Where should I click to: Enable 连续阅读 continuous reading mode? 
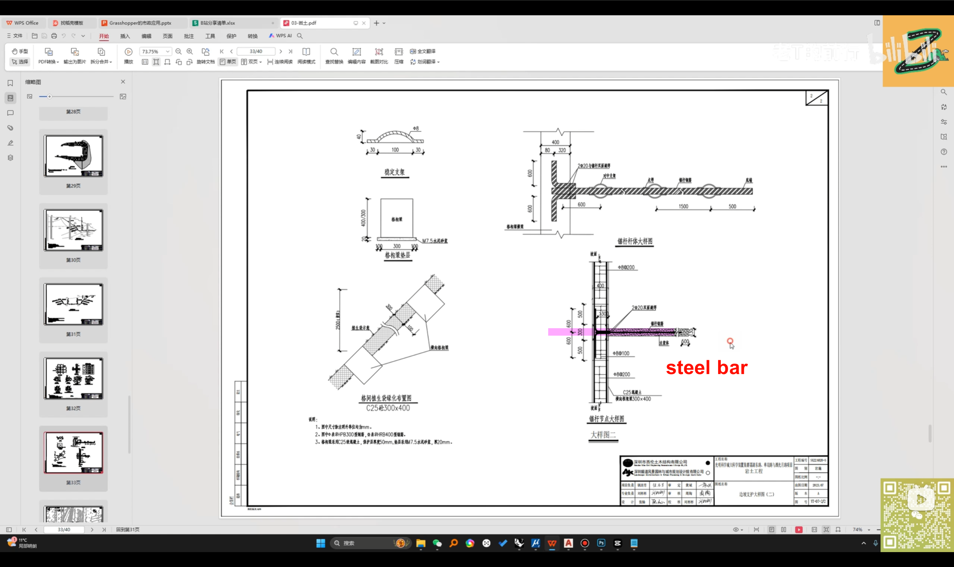pos(280,61)
